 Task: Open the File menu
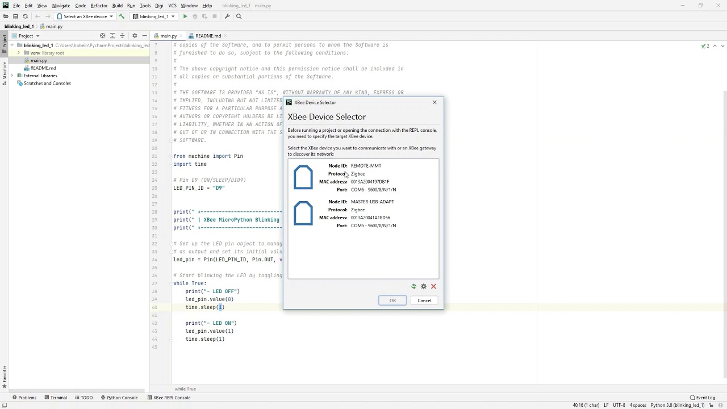tap(16, 6)
